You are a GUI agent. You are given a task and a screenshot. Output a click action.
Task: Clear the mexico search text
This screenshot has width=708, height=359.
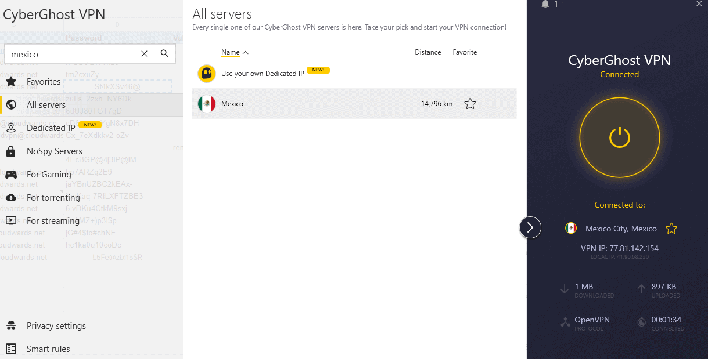point(144,53)
